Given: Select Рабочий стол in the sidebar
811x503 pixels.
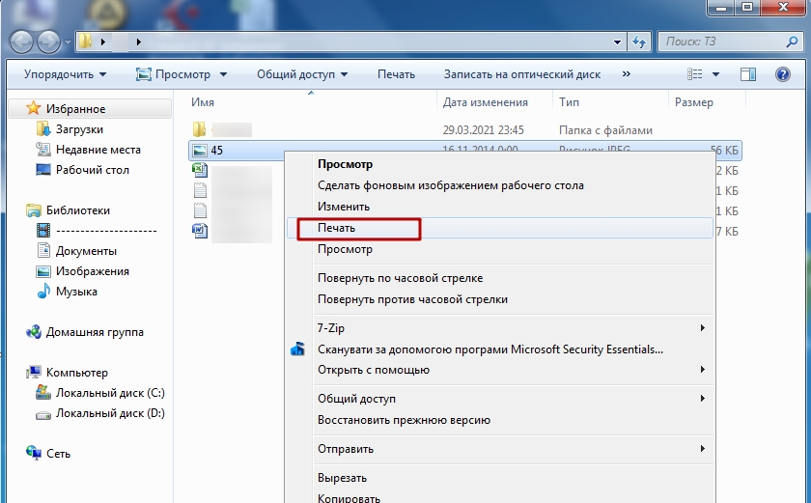Looking at the screenshot, I should point(92,170).
